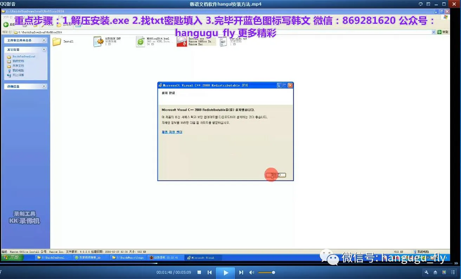Select the SerialNo.txt file

coord(233,41)
